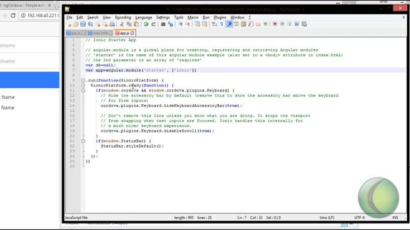Close the active app.js tab

point(133,33)
